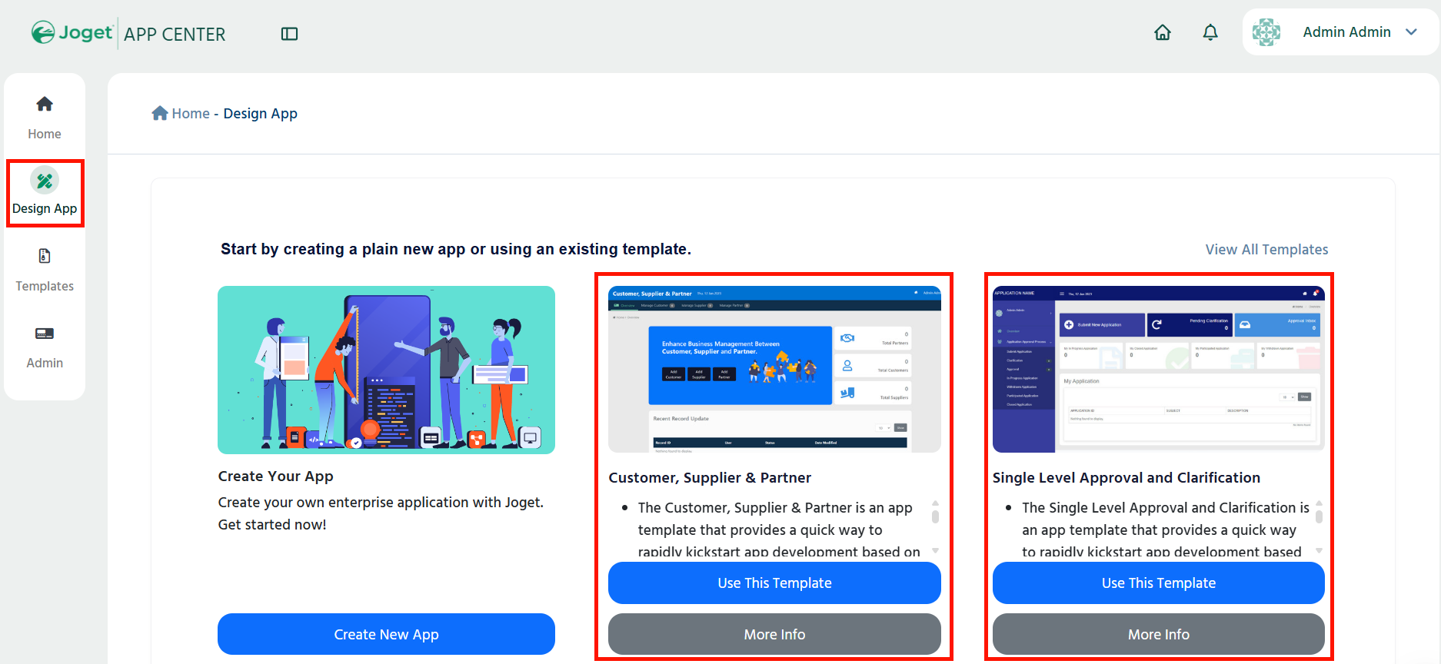1441x664 pixels.
Task: Click scroll-down arrow in Customer template description
Action: (935, 550)
